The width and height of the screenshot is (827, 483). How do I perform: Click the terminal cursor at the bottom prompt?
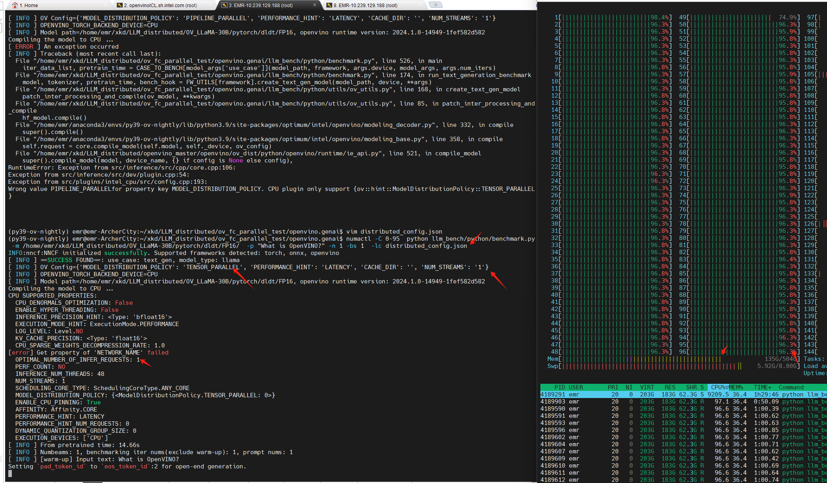tap(10, 474)
